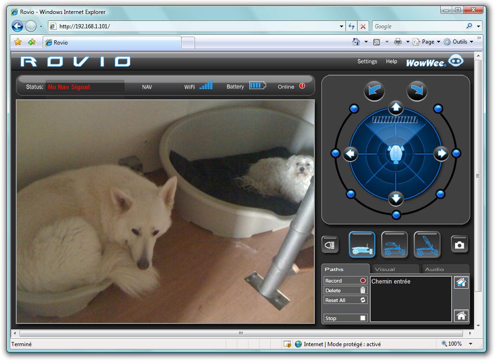Click the top-right blue dot on control ring
Image resolution: width=495 pixels, height=361 pixels.
(438, 109)
